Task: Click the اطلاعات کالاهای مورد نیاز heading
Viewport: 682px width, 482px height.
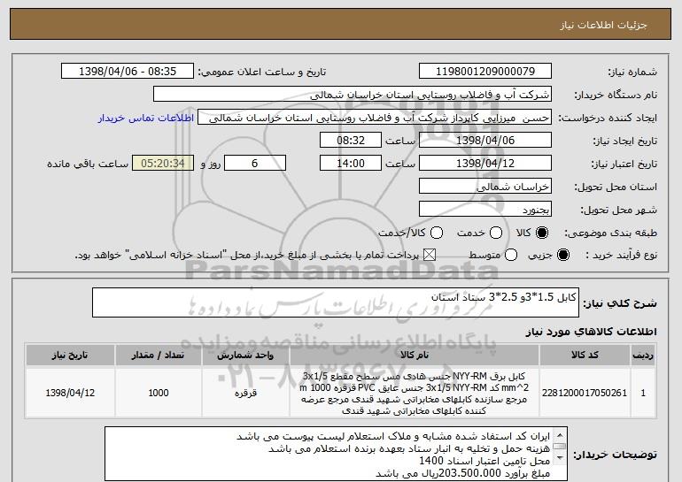Action: (591, 332)
